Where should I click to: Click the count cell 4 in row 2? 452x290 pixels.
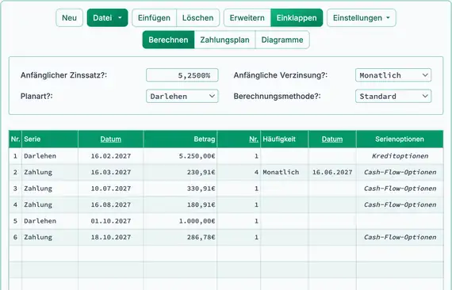click(239, 172)
